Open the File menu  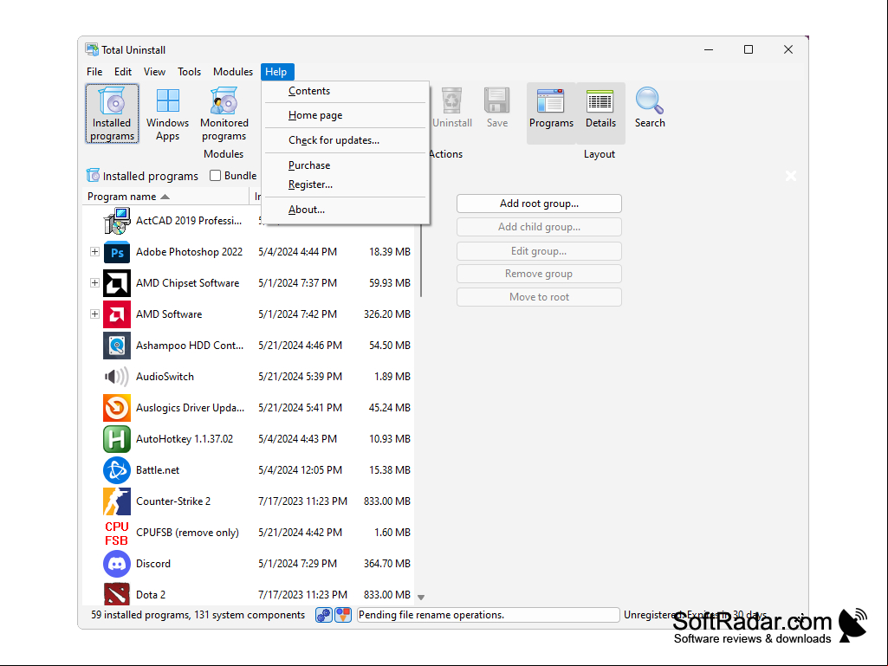click(x=94, y=72)
